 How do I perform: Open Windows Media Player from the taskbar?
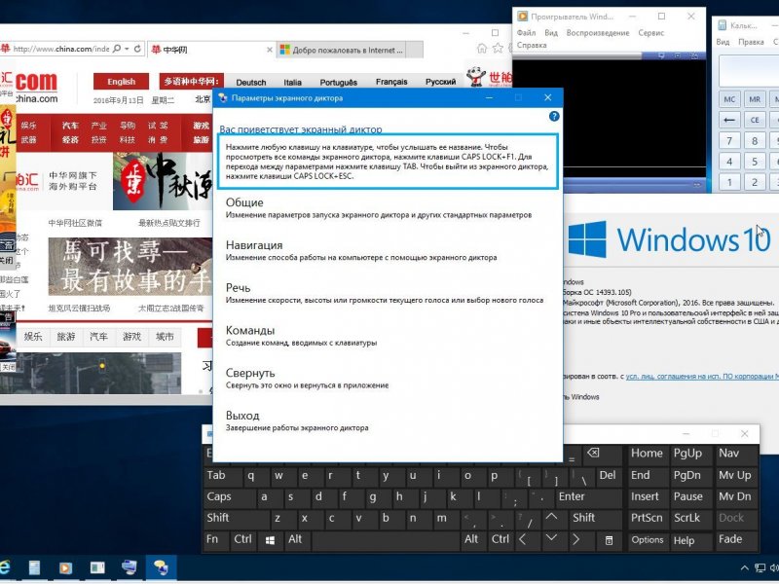tap(65, 567)
